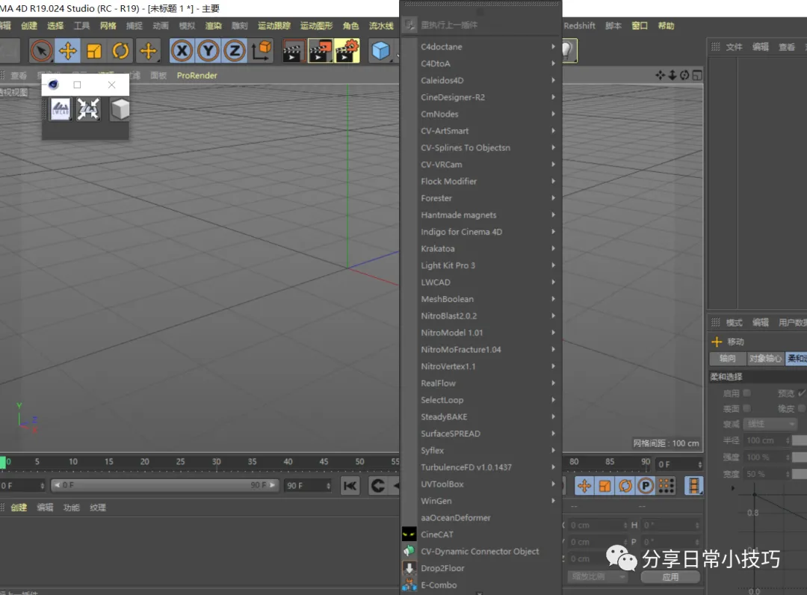Click the light bulb icon in toolbar

point(568,51)
